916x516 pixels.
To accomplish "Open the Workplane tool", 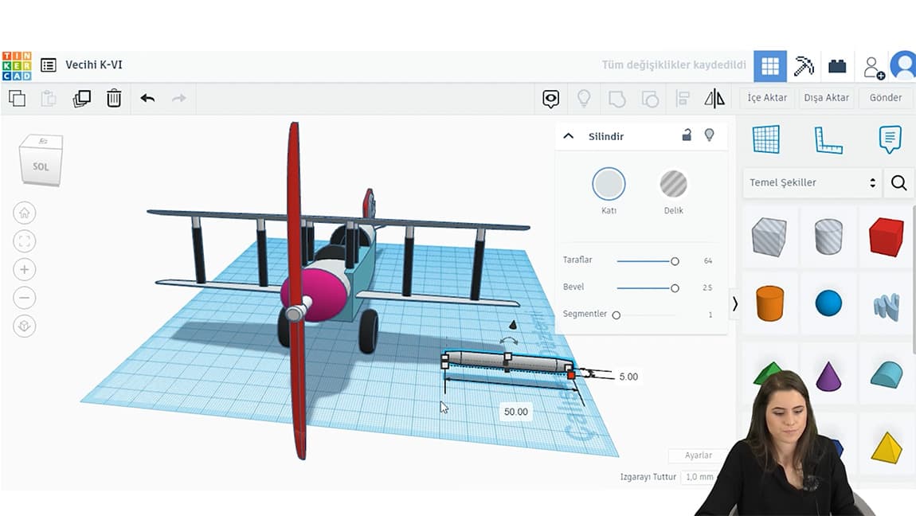I will click(766, 139).
